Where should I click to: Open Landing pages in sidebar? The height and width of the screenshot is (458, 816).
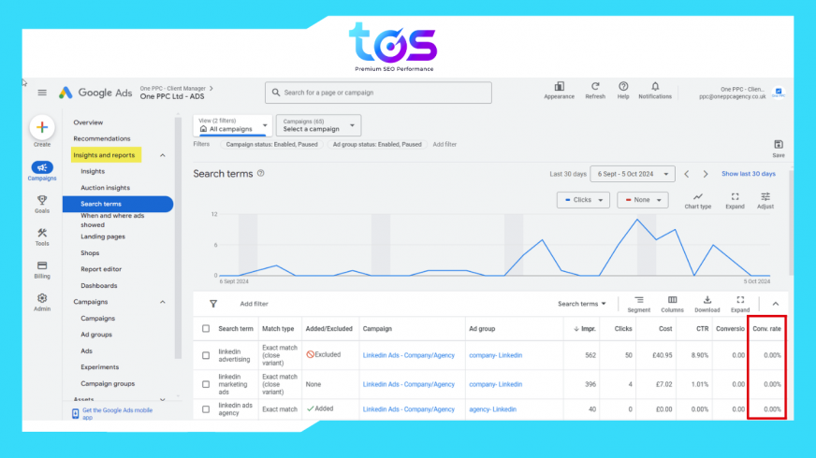[x=103, y=236]
